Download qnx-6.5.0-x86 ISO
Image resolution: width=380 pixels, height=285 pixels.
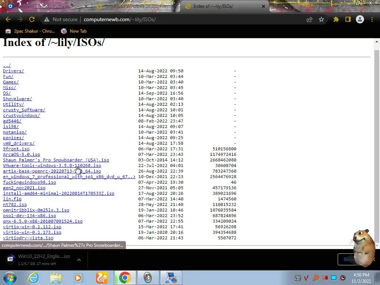(x=43, y=221)
